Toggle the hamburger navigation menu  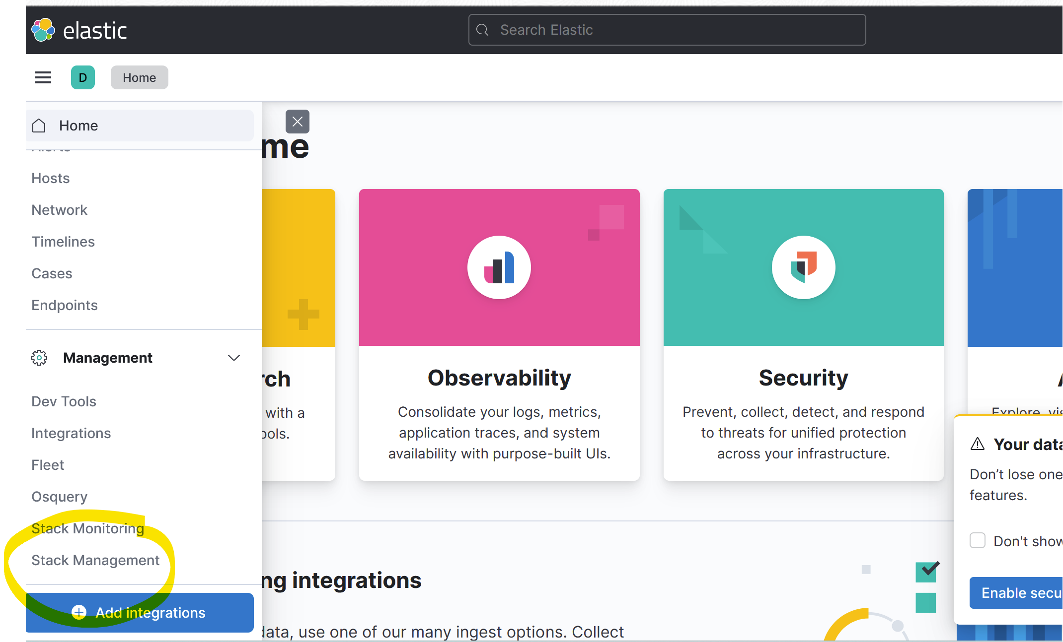coord(43,77)
